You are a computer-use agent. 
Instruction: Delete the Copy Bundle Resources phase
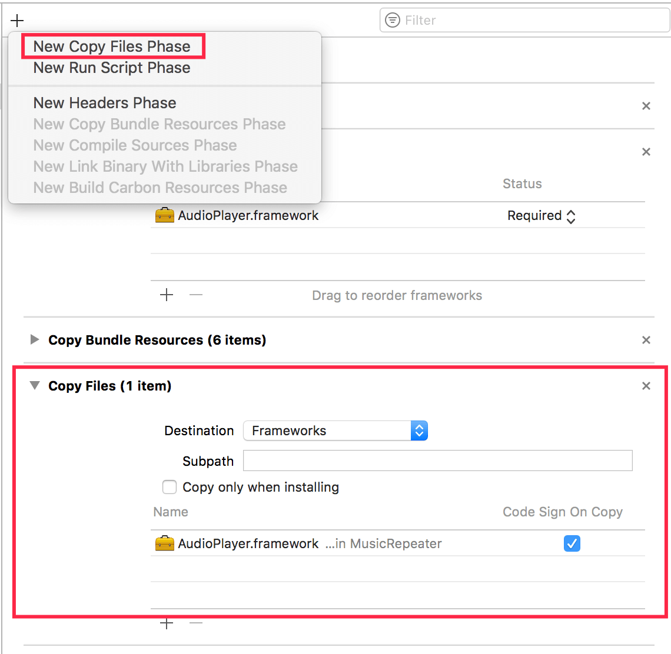(646, 341)
